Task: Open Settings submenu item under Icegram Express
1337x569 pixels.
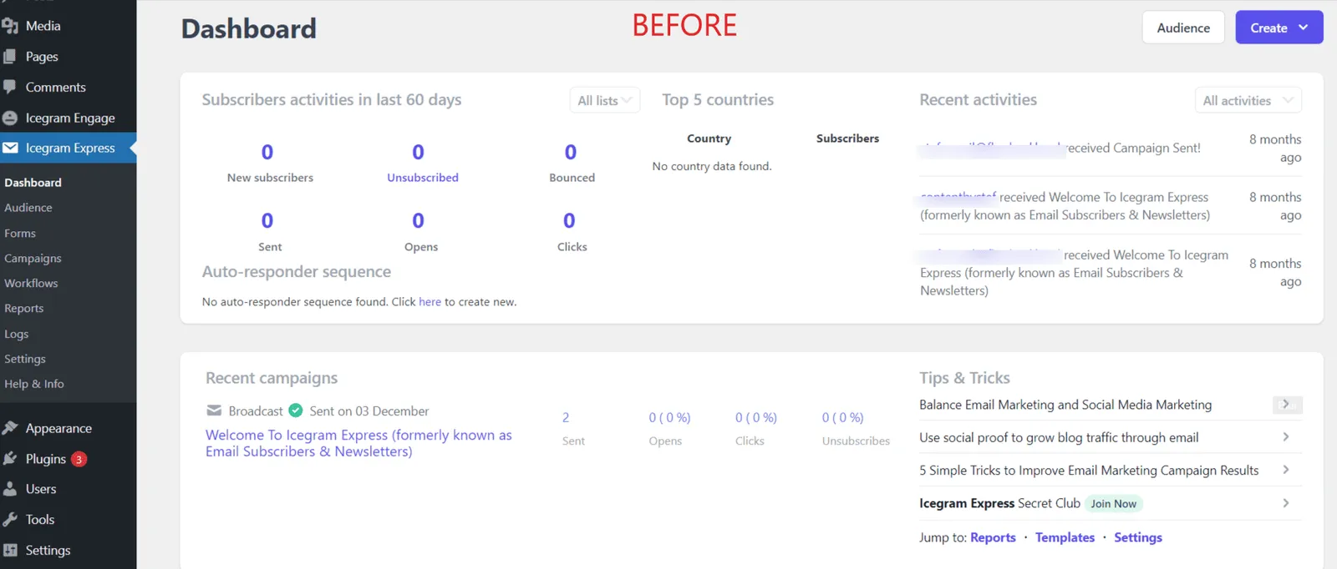Action: 25,359
